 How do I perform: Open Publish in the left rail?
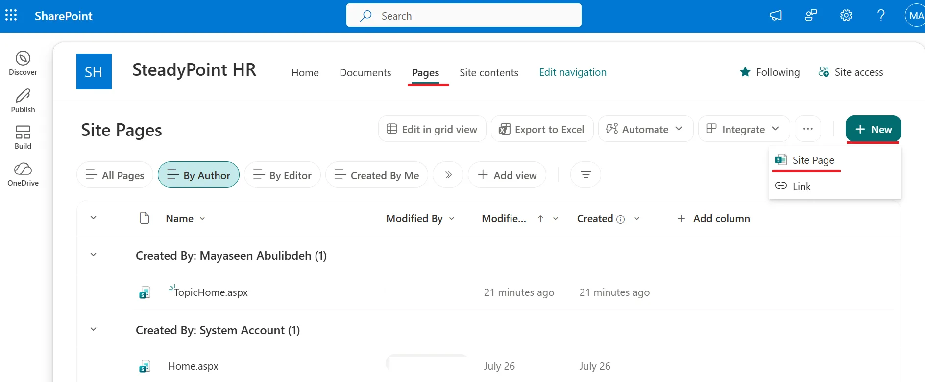(23, 101)
